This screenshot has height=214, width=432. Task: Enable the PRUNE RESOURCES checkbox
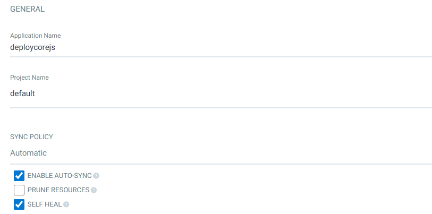tap(19, 190)
